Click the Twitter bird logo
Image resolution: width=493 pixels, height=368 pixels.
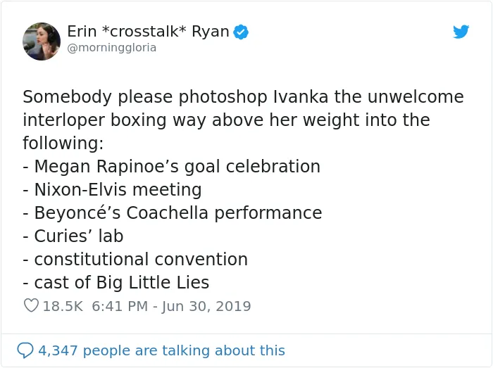click(x=461, y=32)
